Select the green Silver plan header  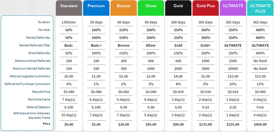pyautogui.click(x=151, y=8)
